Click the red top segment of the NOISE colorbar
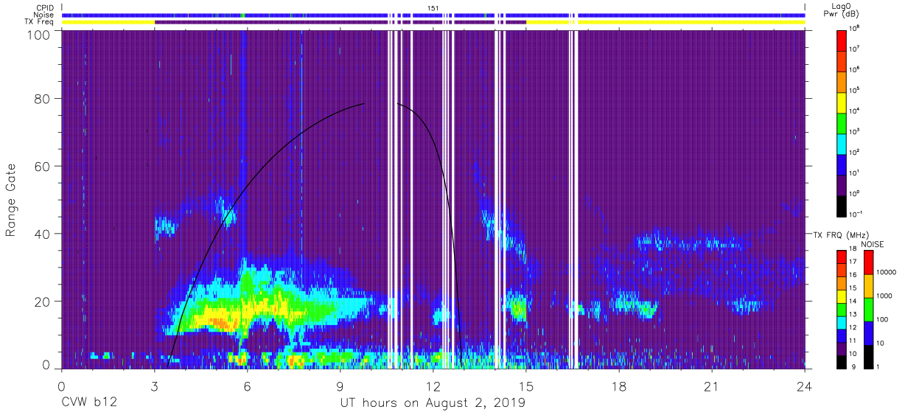This screenshot has width=905, height=418. point(867,262)
